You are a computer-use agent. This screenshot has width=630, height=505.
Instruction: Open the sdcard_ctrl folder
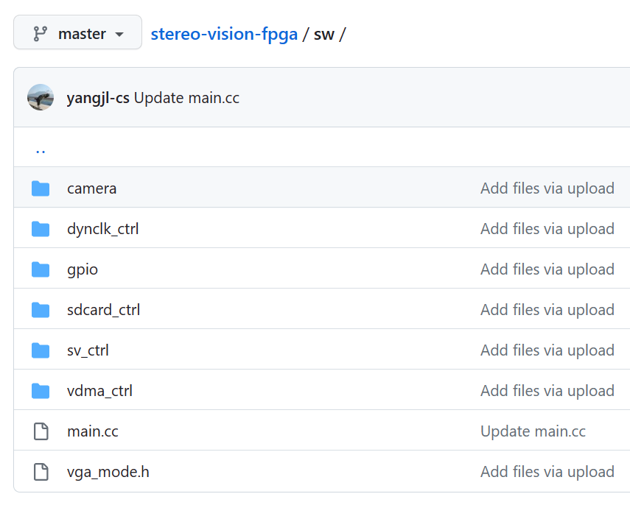(x=104, y=310)
